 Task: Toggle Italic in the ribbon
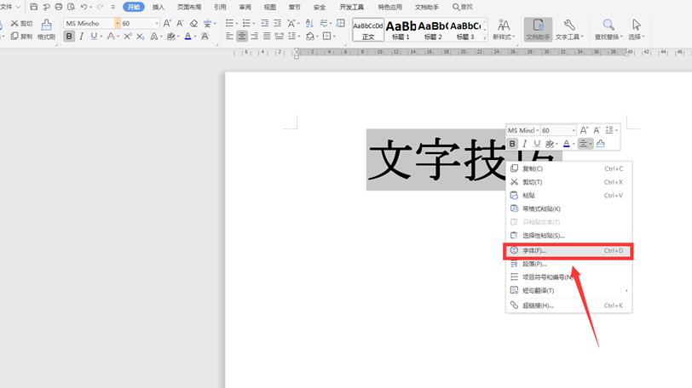click(81, 36)
